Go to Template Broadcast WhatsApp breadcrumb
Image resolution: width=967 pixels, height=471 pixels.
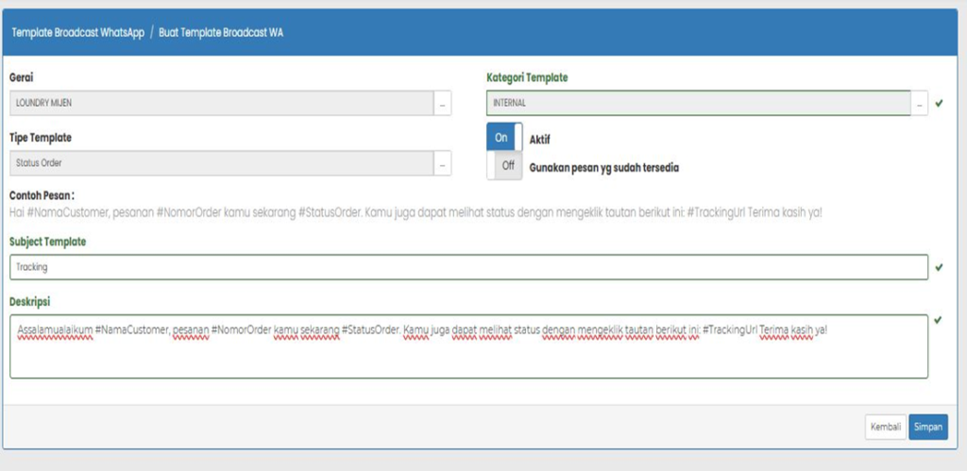77,32
